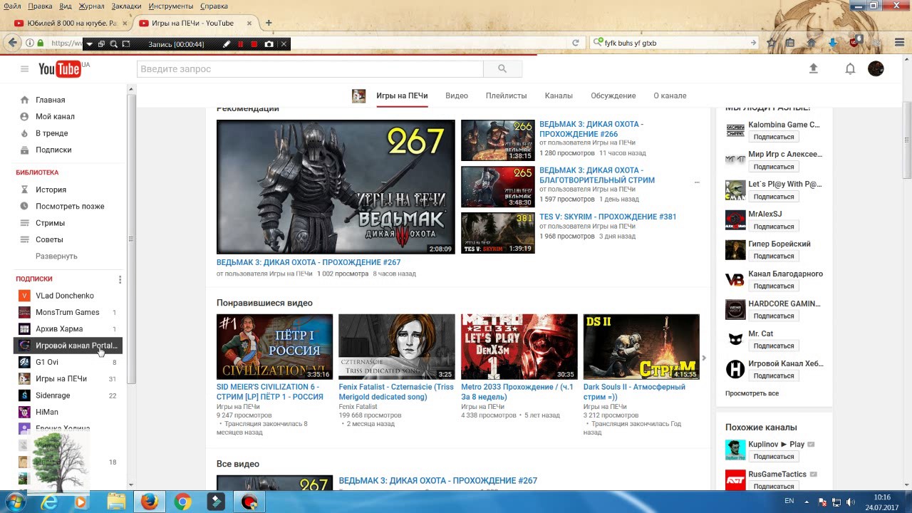
Task: Open the YouTube hamburger guide menu
Action: 24,69
